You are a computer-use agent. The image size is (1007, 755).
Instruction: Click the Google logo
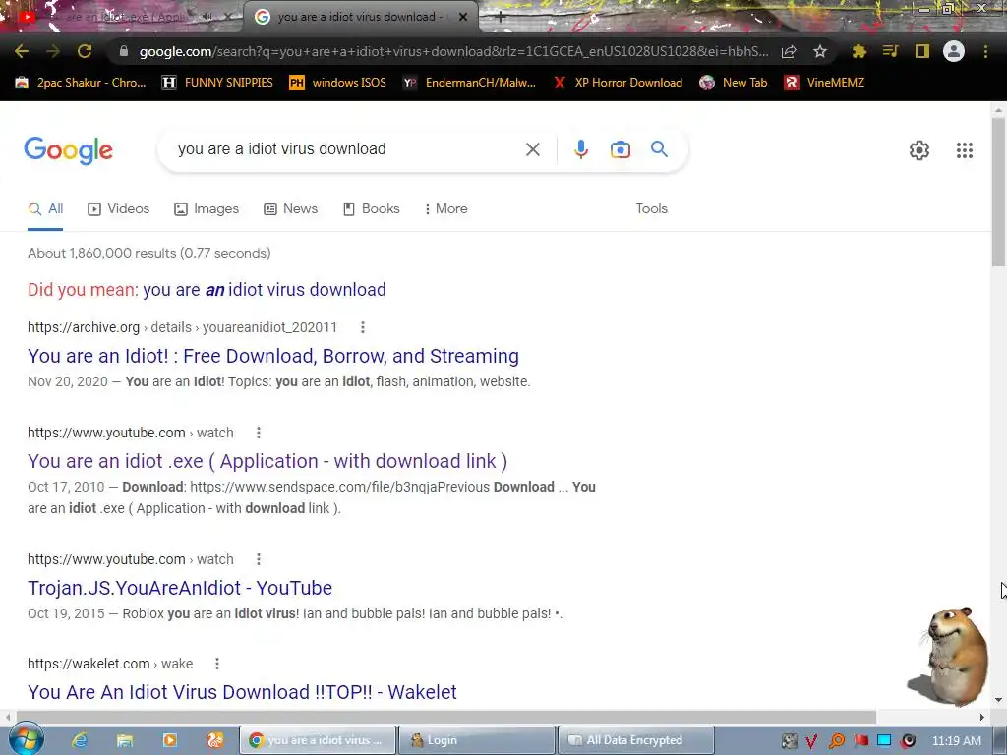click(x=68, y=150)
